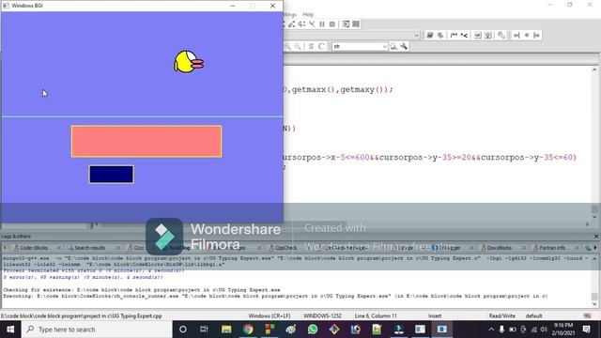Click the pause debugger icon
The width and height of the screenshot is (601, 338).
(x=322, y=24)
